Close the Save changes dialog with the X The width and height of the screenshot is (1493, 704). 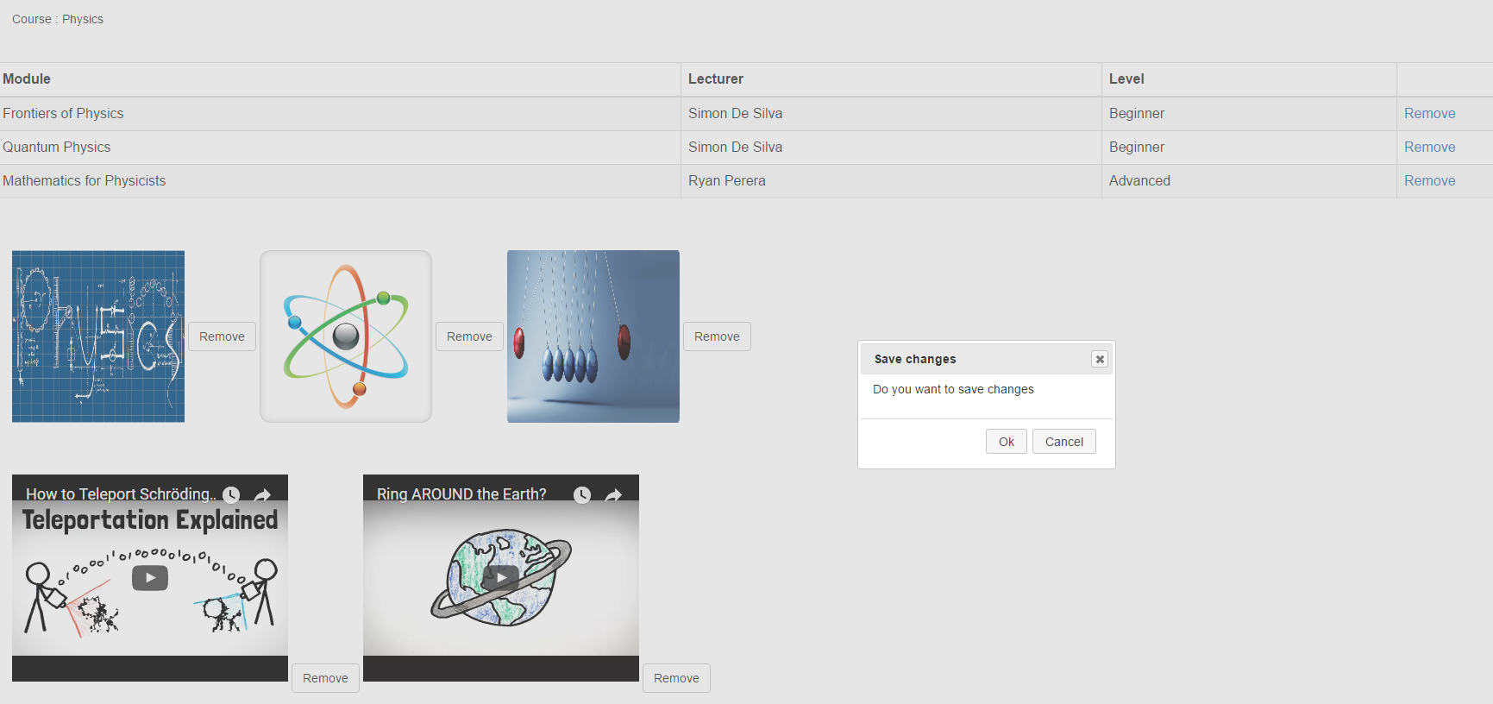(x=1100, y=359)
